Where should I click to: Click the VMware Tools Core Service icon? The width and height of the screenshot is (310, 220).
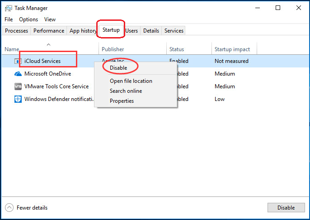click(18, 86)
